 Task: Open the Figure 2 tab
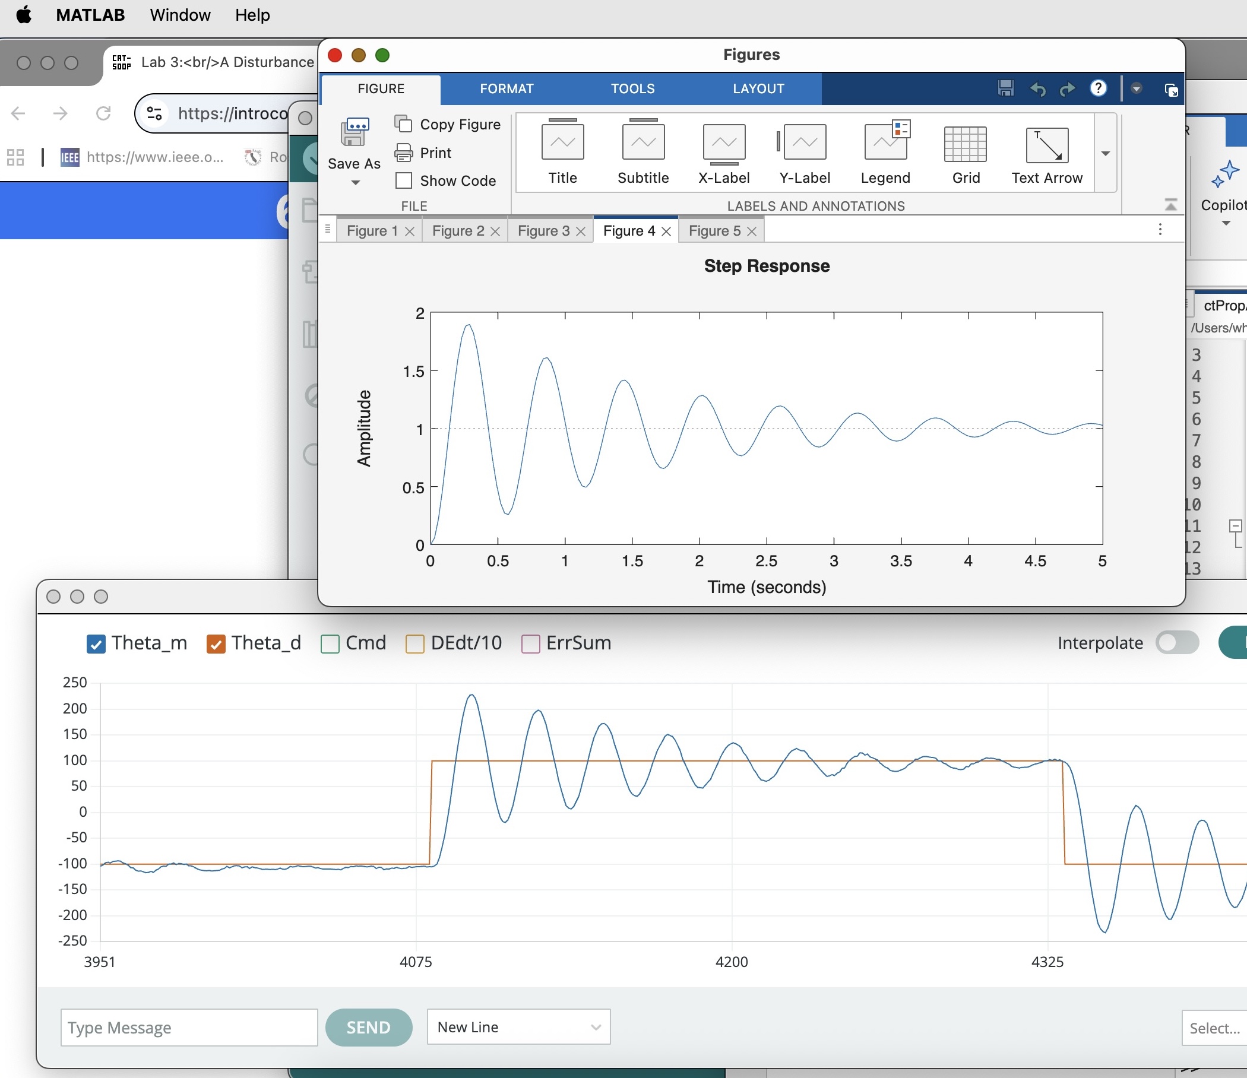pos(458,231)
